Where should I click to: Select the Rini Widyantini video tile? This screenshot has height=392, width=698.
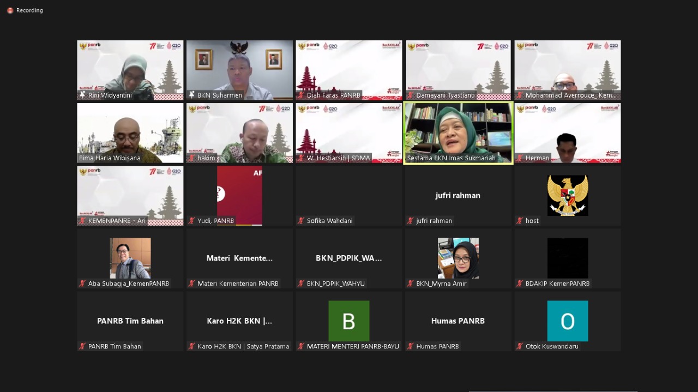(130, 70)
